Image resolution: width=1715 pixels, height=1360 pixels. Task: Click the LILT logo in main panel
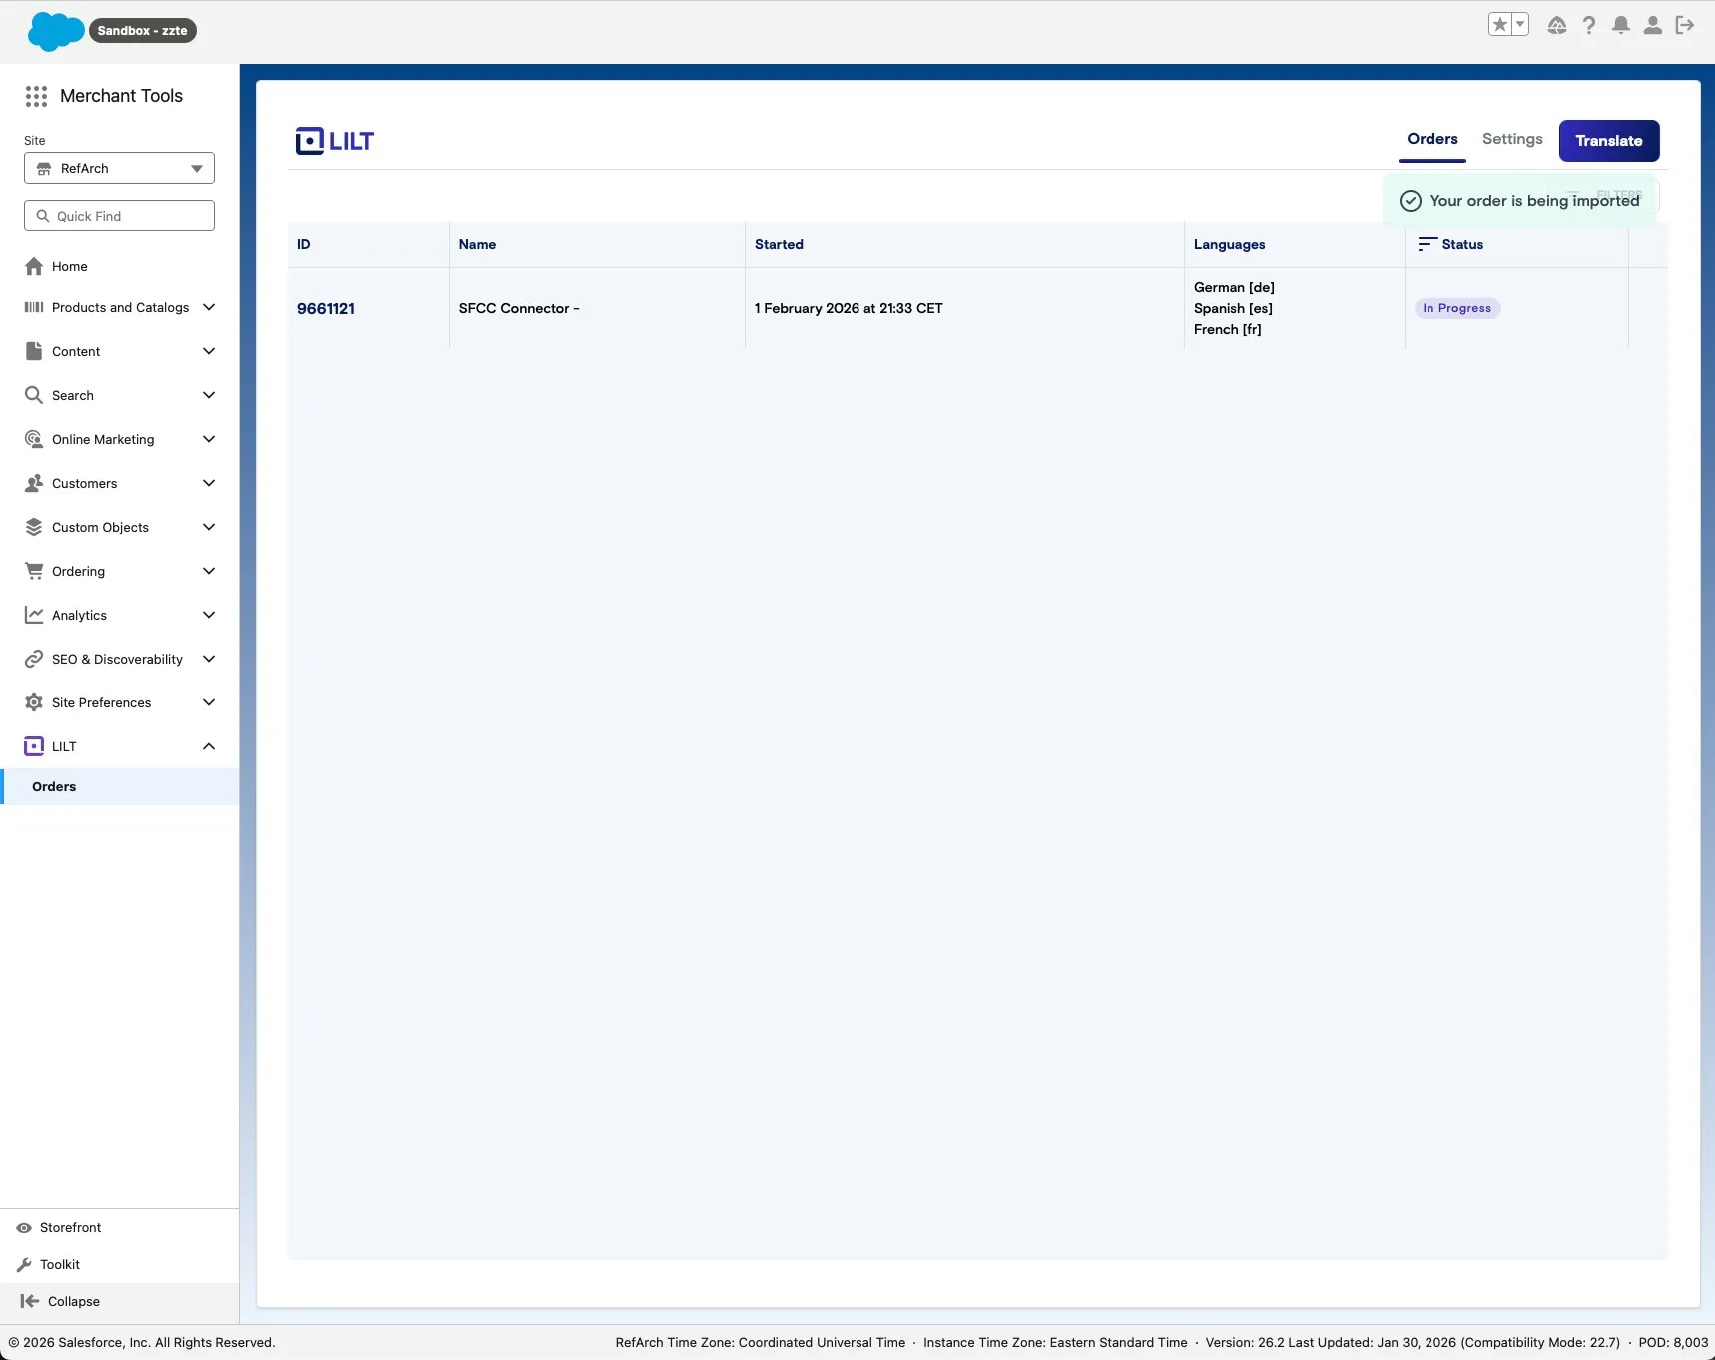[x=335, y=141]
